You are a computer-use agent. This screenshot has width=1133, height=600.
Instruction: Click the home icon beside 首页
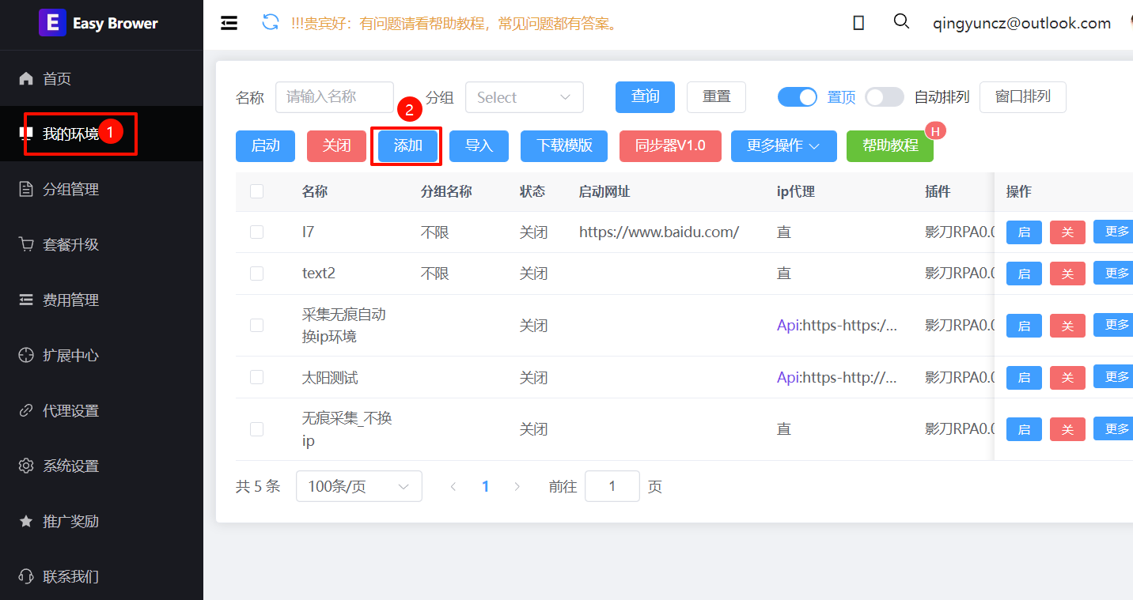[26, 78]
